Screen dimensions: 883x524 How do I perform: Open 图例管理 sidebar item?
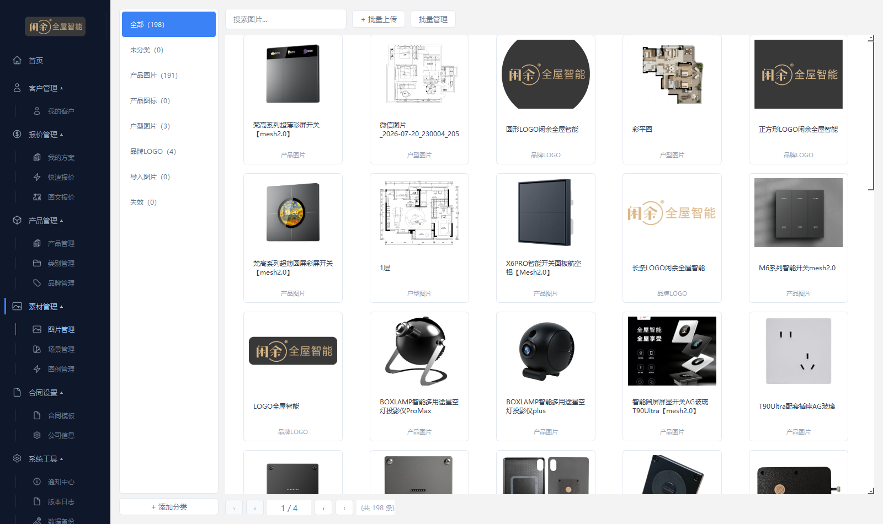pyautogui.click(x=55, y=369)
